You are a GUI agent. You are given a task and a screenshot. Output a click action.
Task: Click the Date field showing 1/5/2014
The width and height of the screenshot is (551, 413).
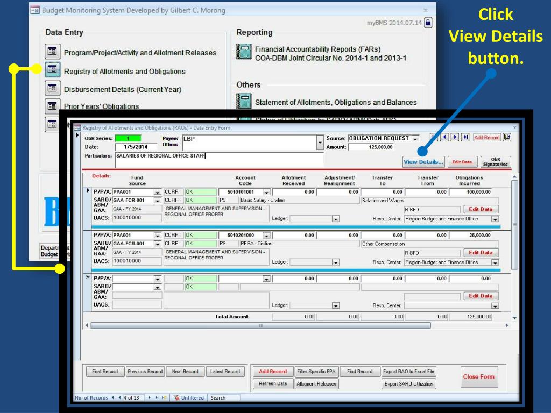tap(136, 147)
